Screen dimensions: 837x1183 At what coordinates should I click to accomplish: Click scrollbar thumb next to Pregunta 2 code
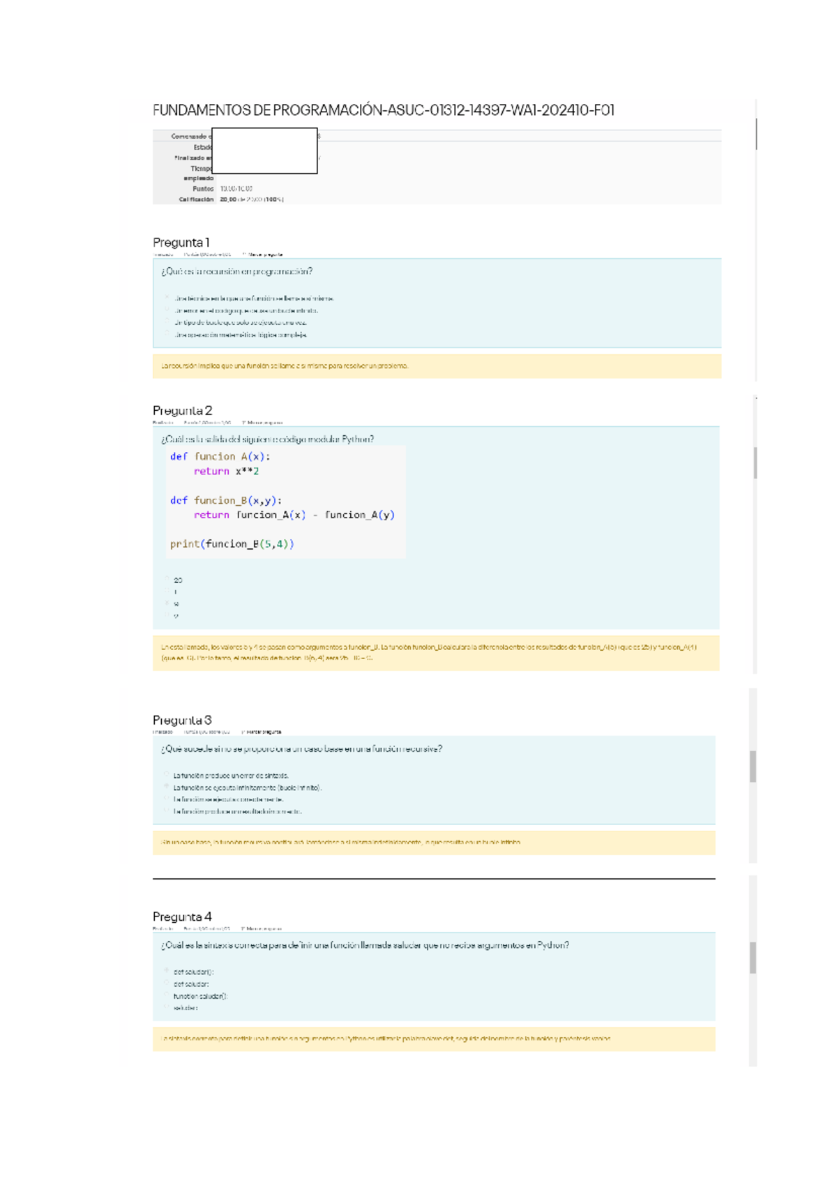(755, 462)
